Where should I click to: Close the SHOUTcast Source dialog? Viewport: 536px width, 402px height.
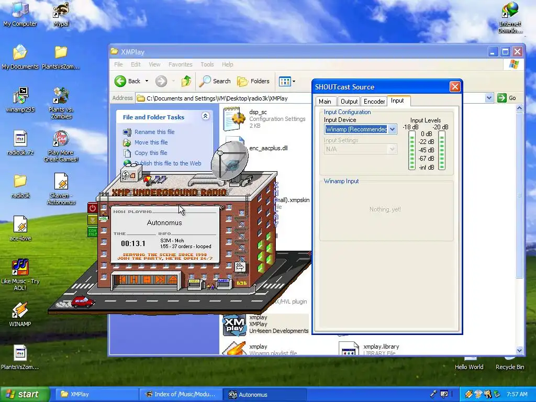(x=455, y=87)
